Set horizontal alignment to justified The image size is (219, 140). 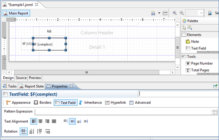(54, 121)
